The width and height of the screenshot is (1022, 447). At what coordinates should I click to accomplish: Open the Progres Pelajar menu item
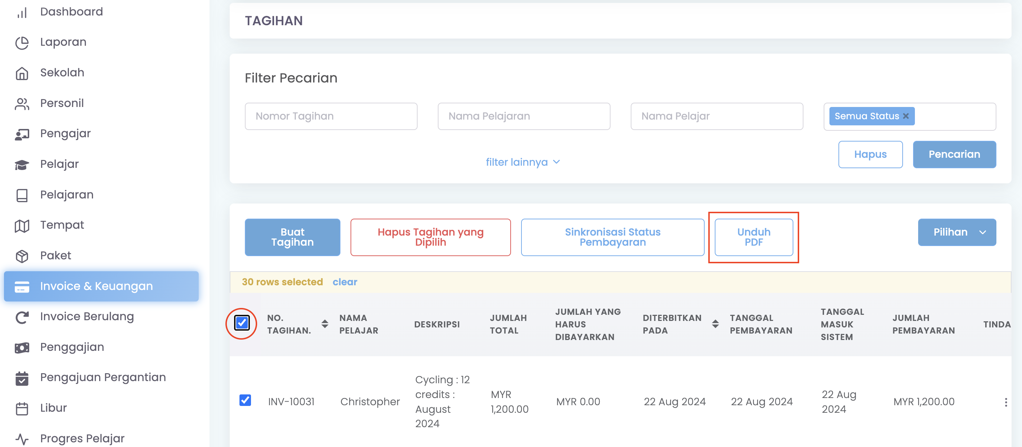(82, 438)
